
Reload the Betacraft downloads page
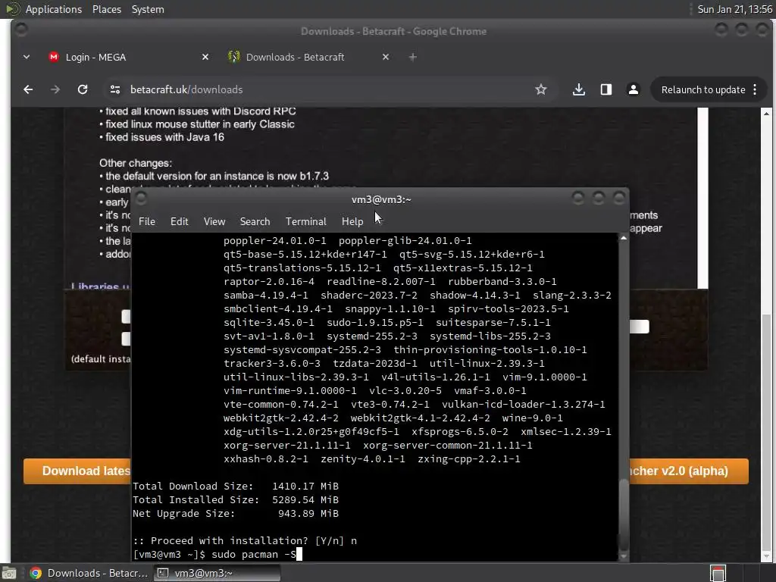click(x=83, y=89)
